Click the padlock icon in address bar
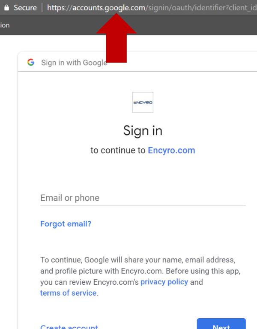The width and height of the screenshot is (257, 329). pyautogui.click(x=7, y=8)
